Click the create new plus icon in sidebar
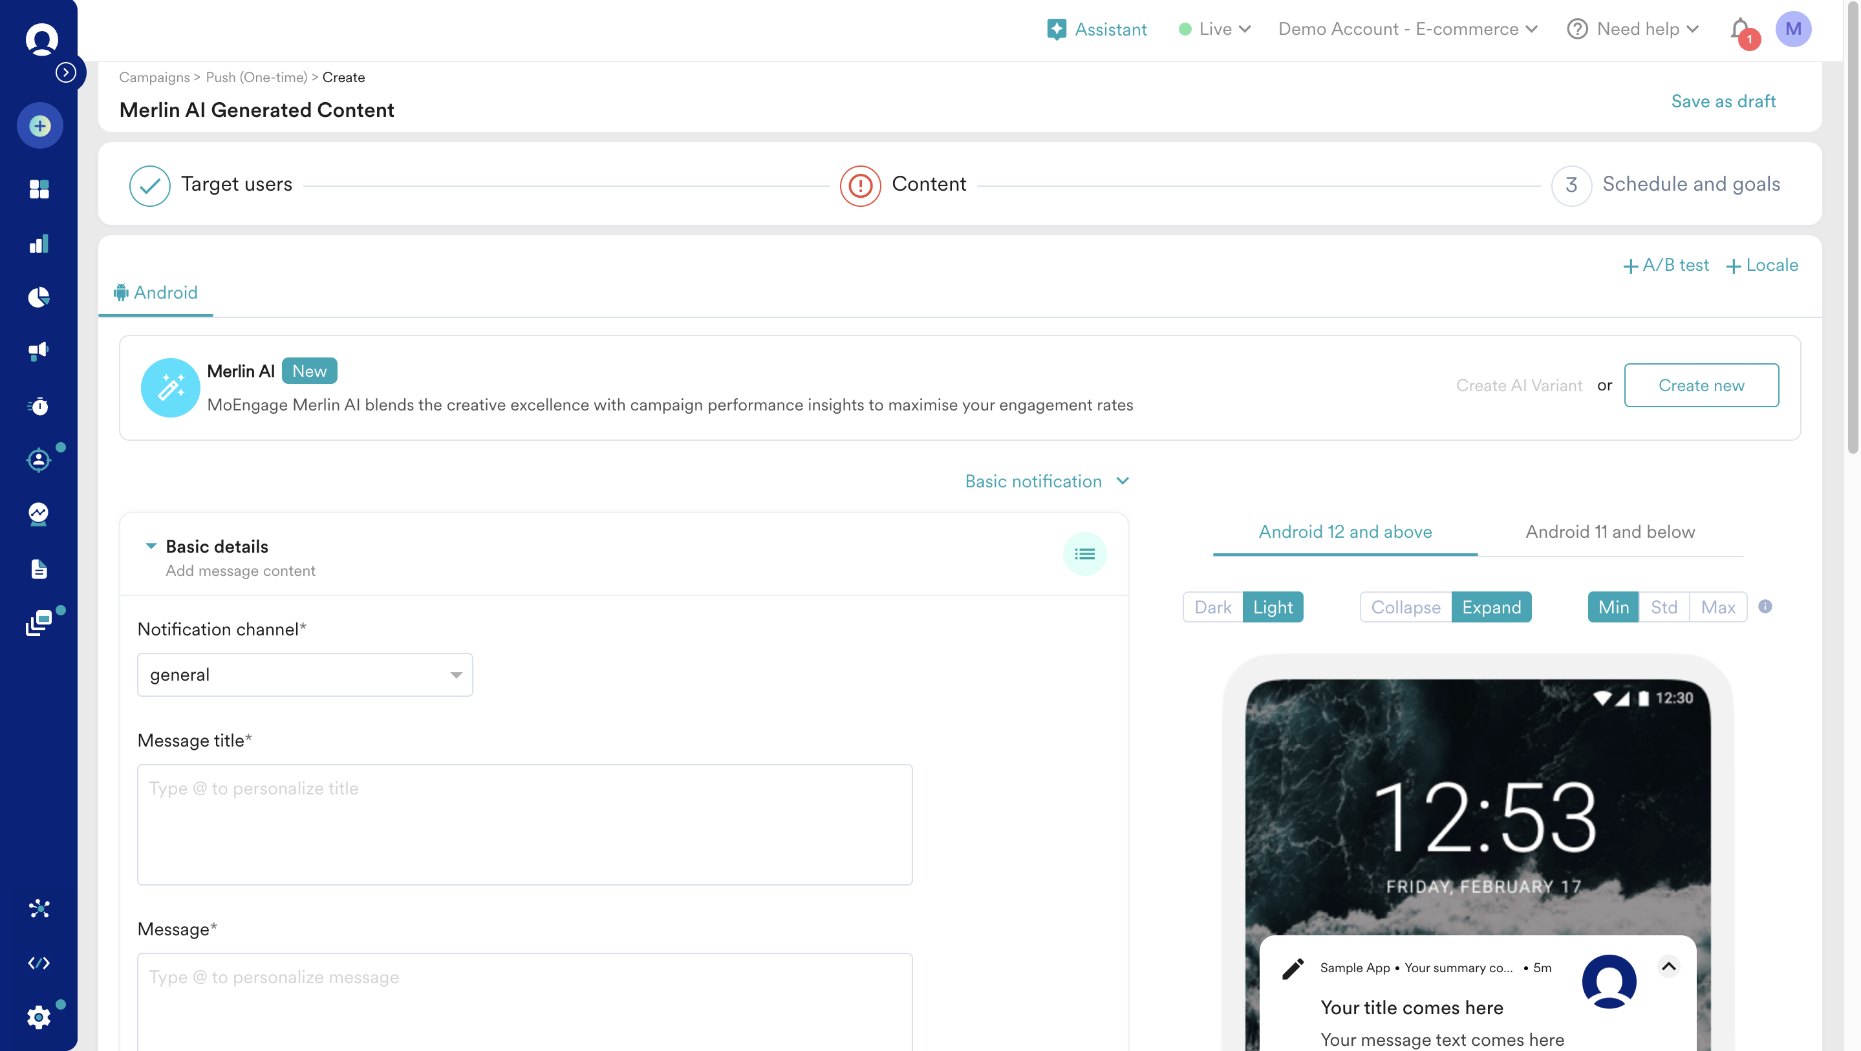Viewport: 1861px width, 1051px height. 39,125
